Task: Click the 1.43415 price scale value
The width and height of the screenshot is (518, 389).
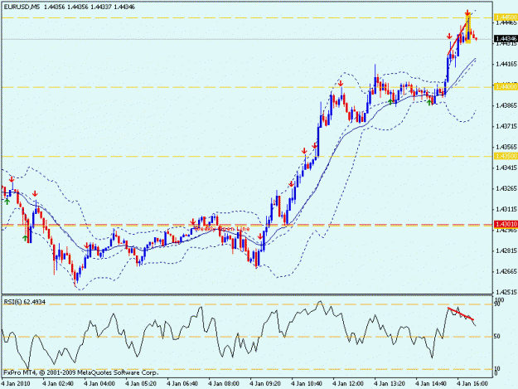Action: coord(507,168)
